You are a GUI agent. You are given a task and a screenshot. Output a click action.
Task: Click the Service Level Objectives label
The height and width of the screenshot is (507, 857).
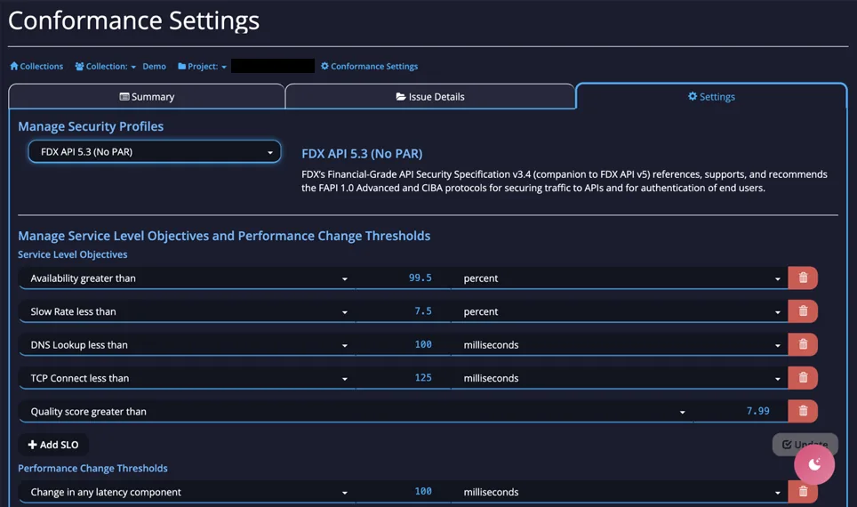[72, 254]
